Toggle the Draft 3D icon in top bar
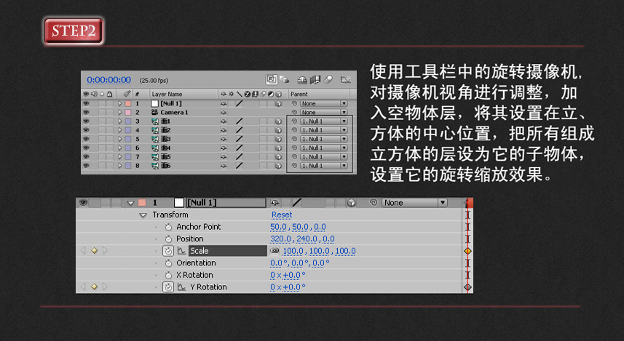The width and height of the screenshot is (624, 341). [x=284, y=80]
